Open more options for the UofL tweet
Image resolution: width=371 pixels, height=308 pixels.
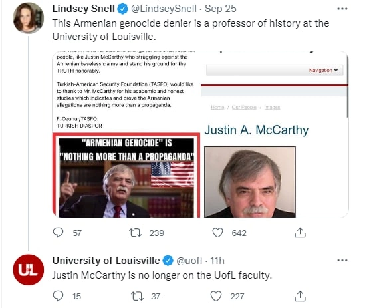pyautogui.click(x=342, y=261)
